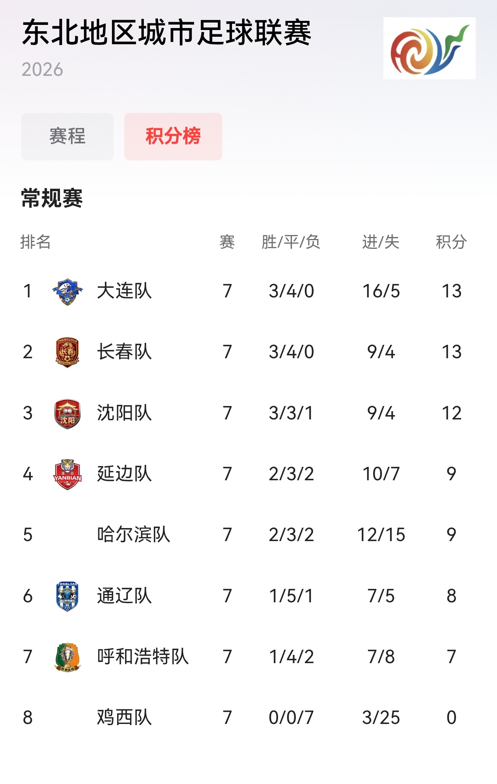Tap the league logo at top right
This screenshot has height=784, width=497.
click(429, 48)
